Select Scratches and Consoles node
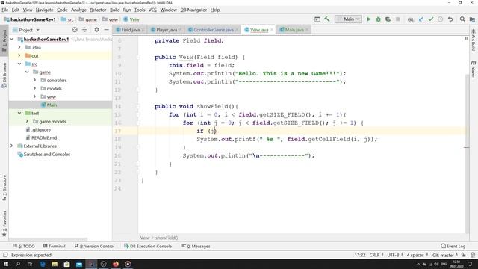This screenshot has width=478, height=269. coord(47,155)
